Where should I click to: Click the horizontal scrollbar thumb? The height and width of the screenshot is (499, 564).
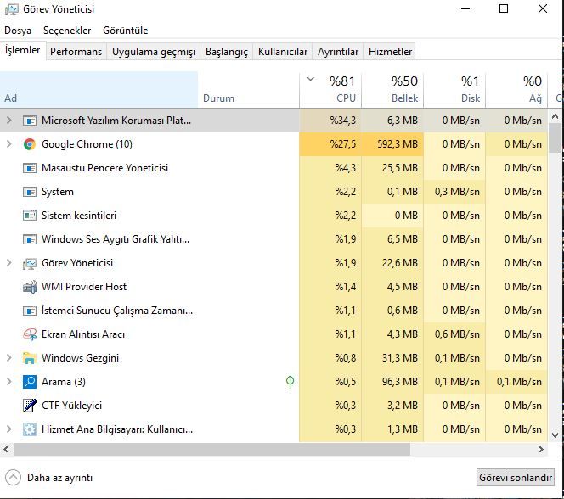211,449
